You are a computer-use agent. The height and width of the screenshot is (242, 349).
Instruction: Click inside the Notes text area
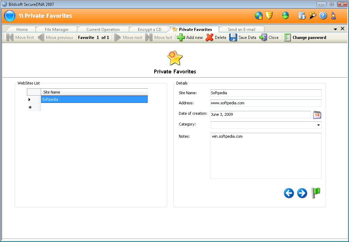[x=265, y=155]
